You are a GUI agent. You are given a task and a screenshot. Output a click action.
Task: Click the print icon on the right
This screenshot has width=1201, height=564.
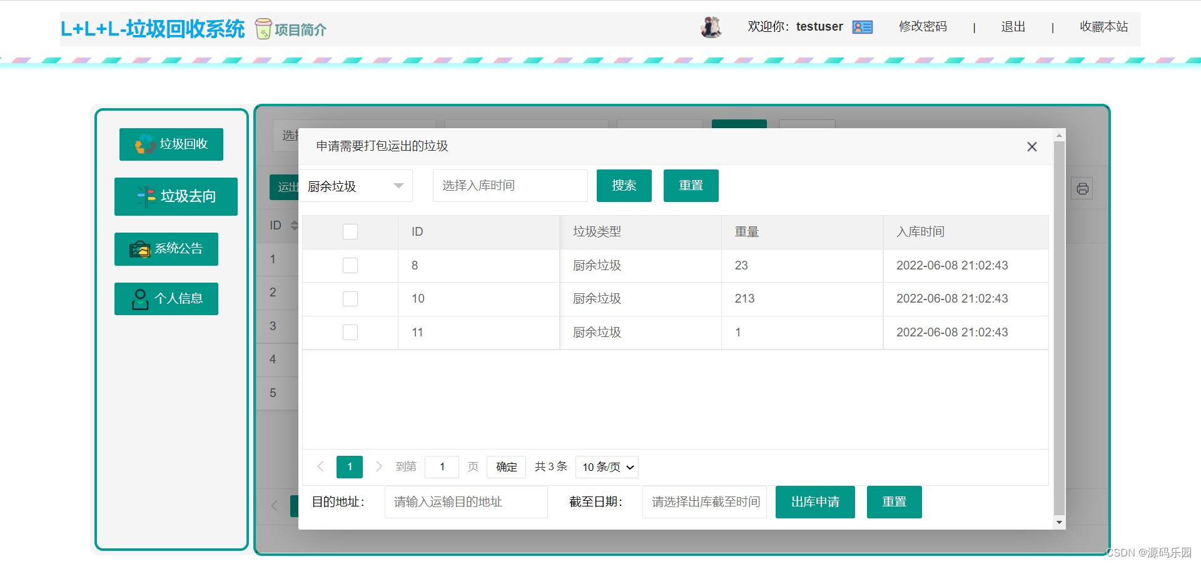[x=1082, y=188]
